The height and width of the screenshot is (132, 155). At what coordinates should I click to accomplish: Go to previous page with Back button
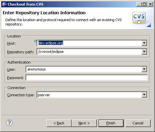(59, 123)
